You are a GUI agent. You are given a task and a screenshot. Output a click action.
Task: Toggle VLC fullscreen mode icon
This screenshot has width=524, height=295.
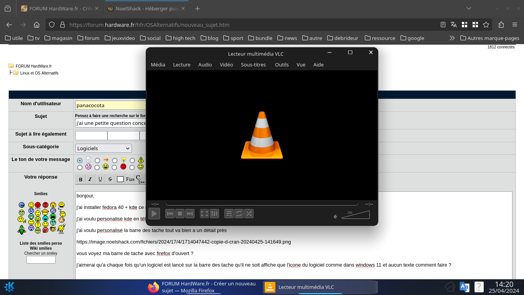point(204,214)
